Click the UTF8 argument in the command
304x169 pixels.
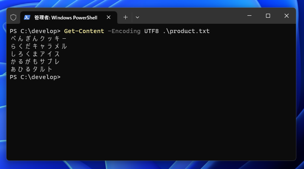tap(152, 31)
